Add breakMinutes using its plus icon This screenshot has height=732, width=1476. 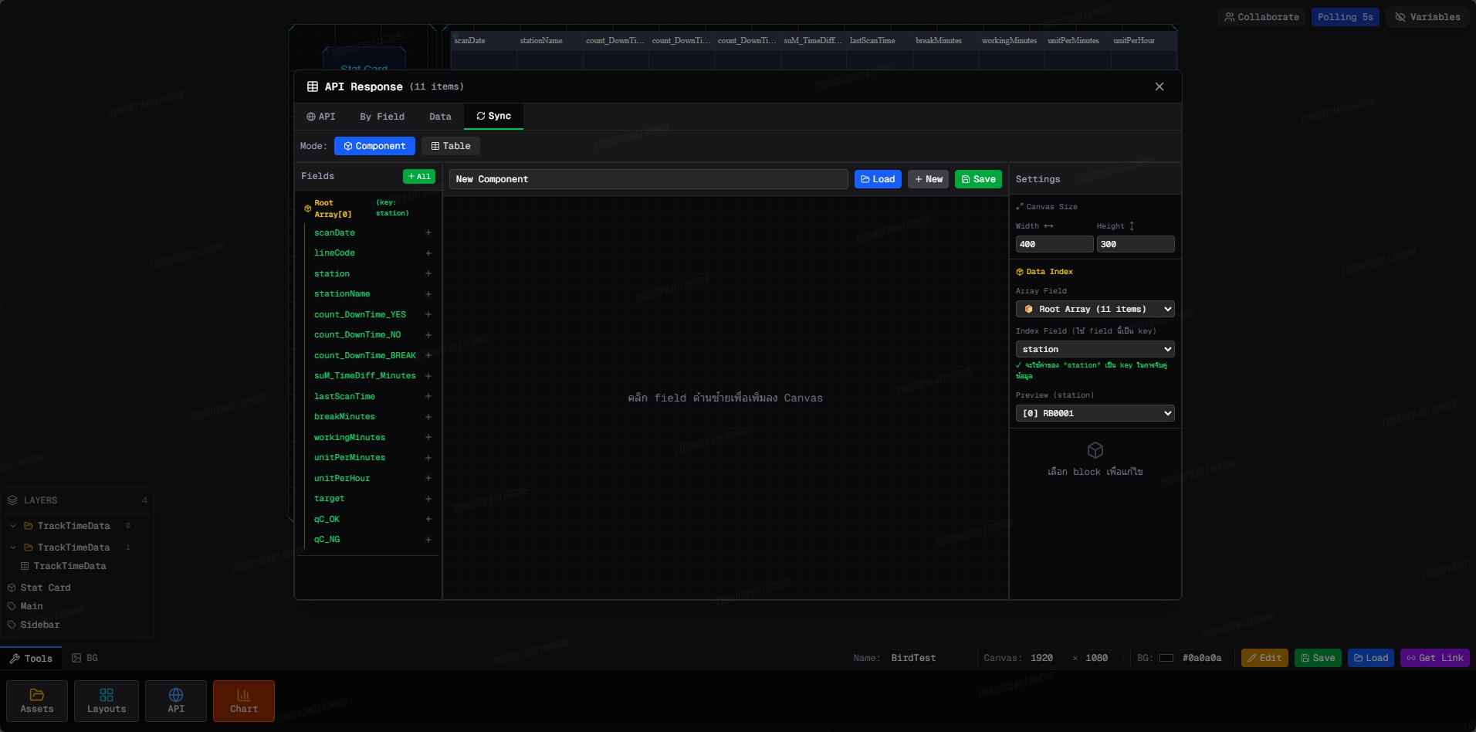coord(428,417)
